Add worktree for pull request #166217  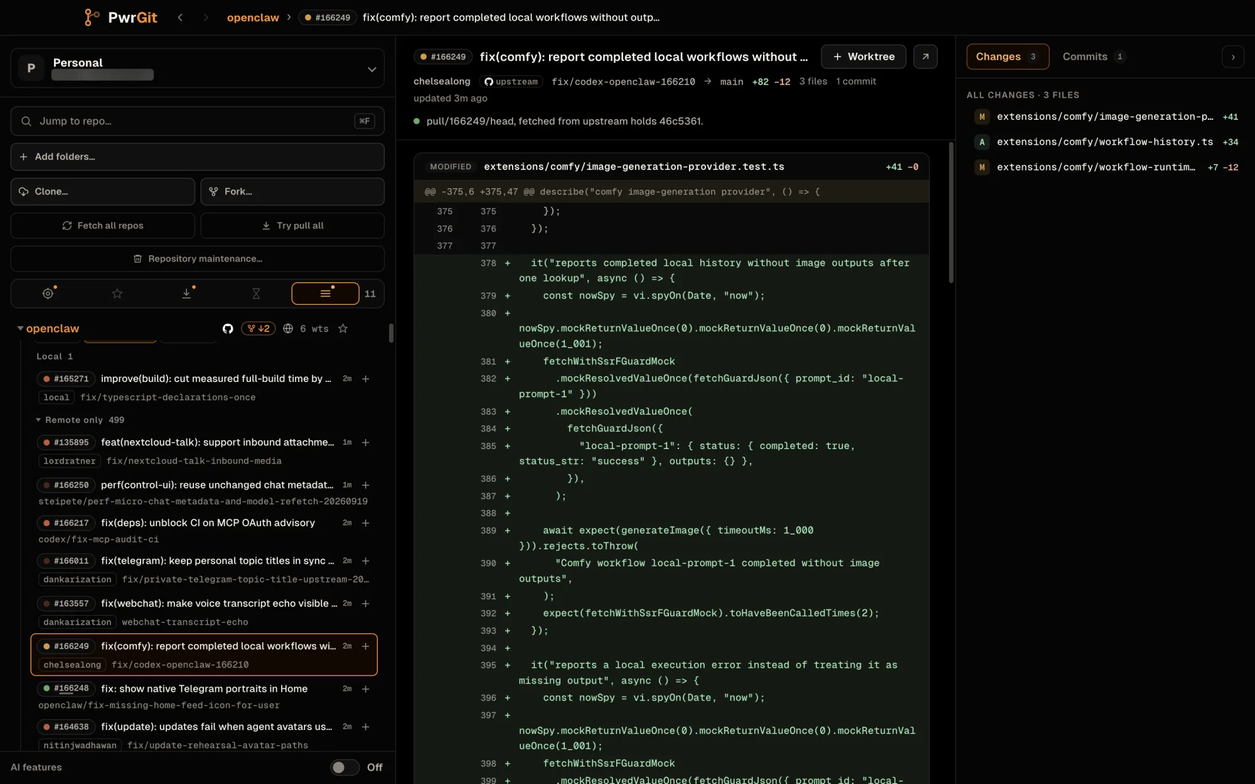(366, 522)
